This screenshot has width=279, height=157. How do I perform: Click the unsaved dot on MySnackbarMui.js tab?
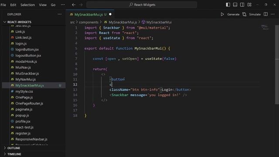point(110,14)
